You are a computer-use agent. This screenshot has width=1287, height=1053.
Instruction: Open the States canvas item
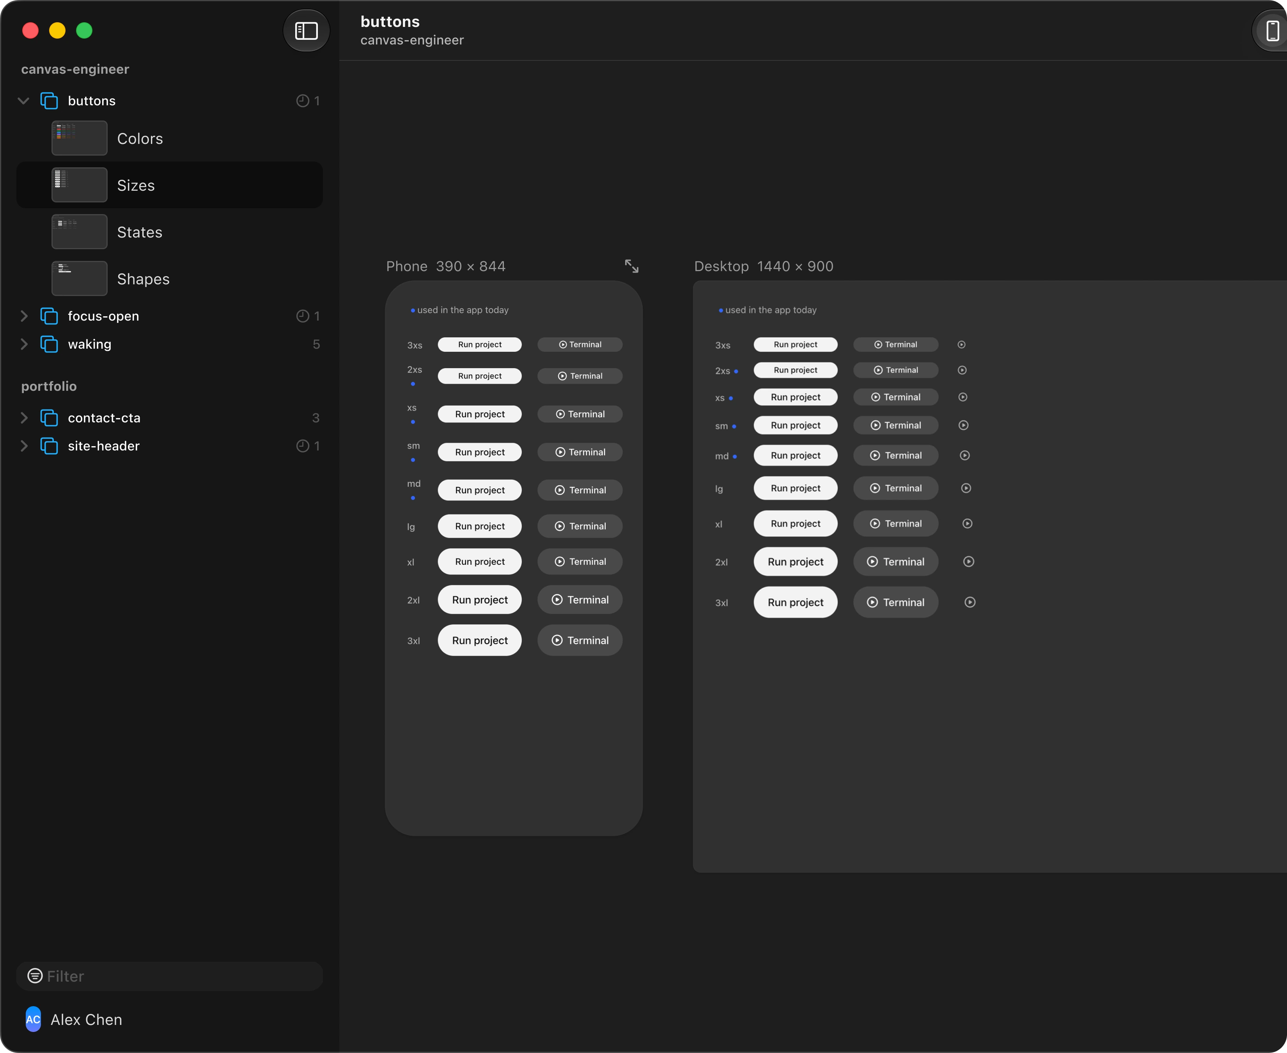169,232
